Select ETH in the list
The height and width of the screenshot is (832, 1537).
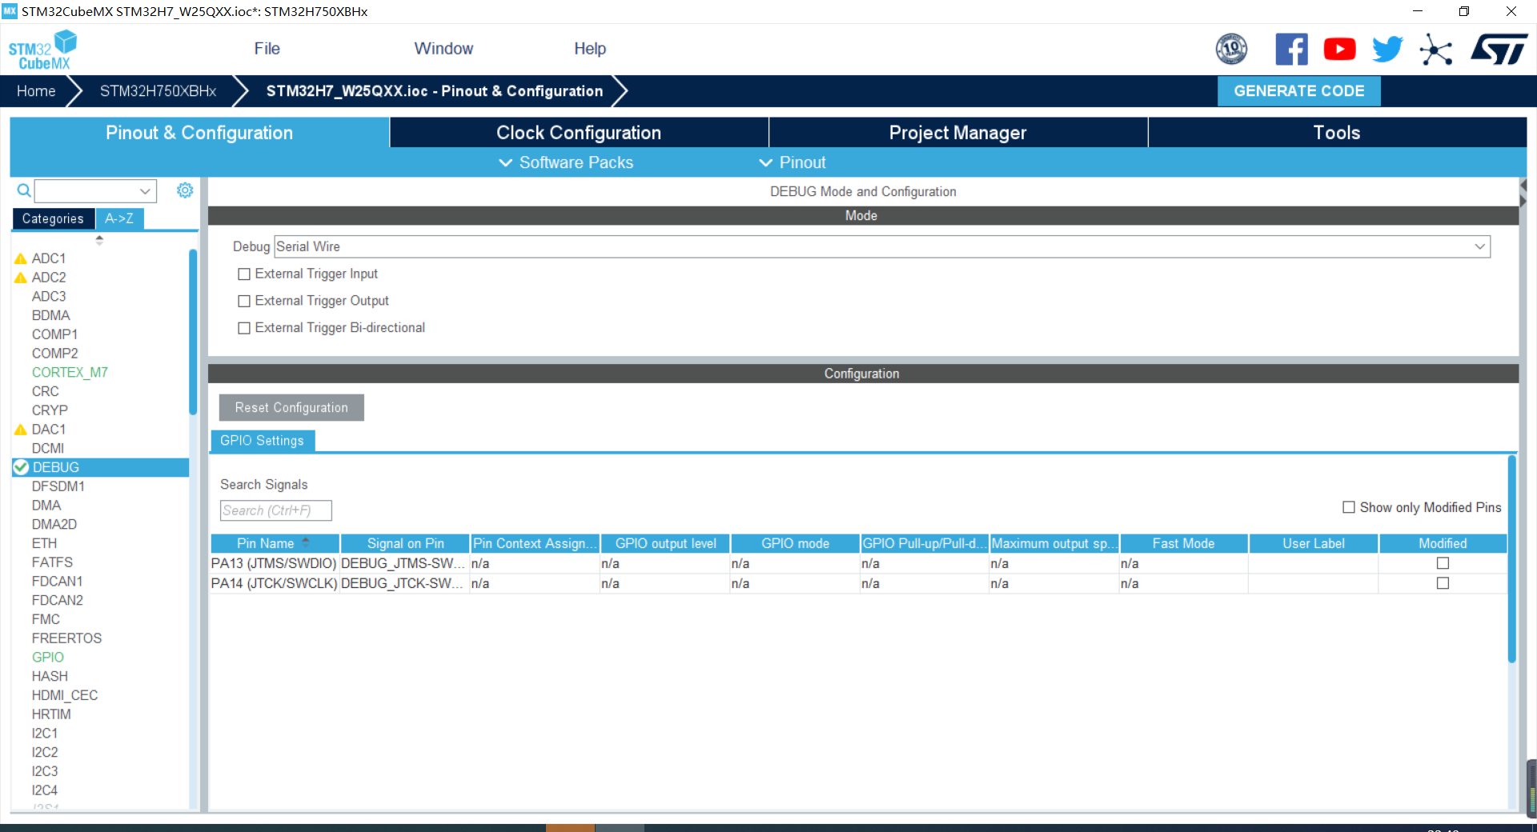click(44, 543)
